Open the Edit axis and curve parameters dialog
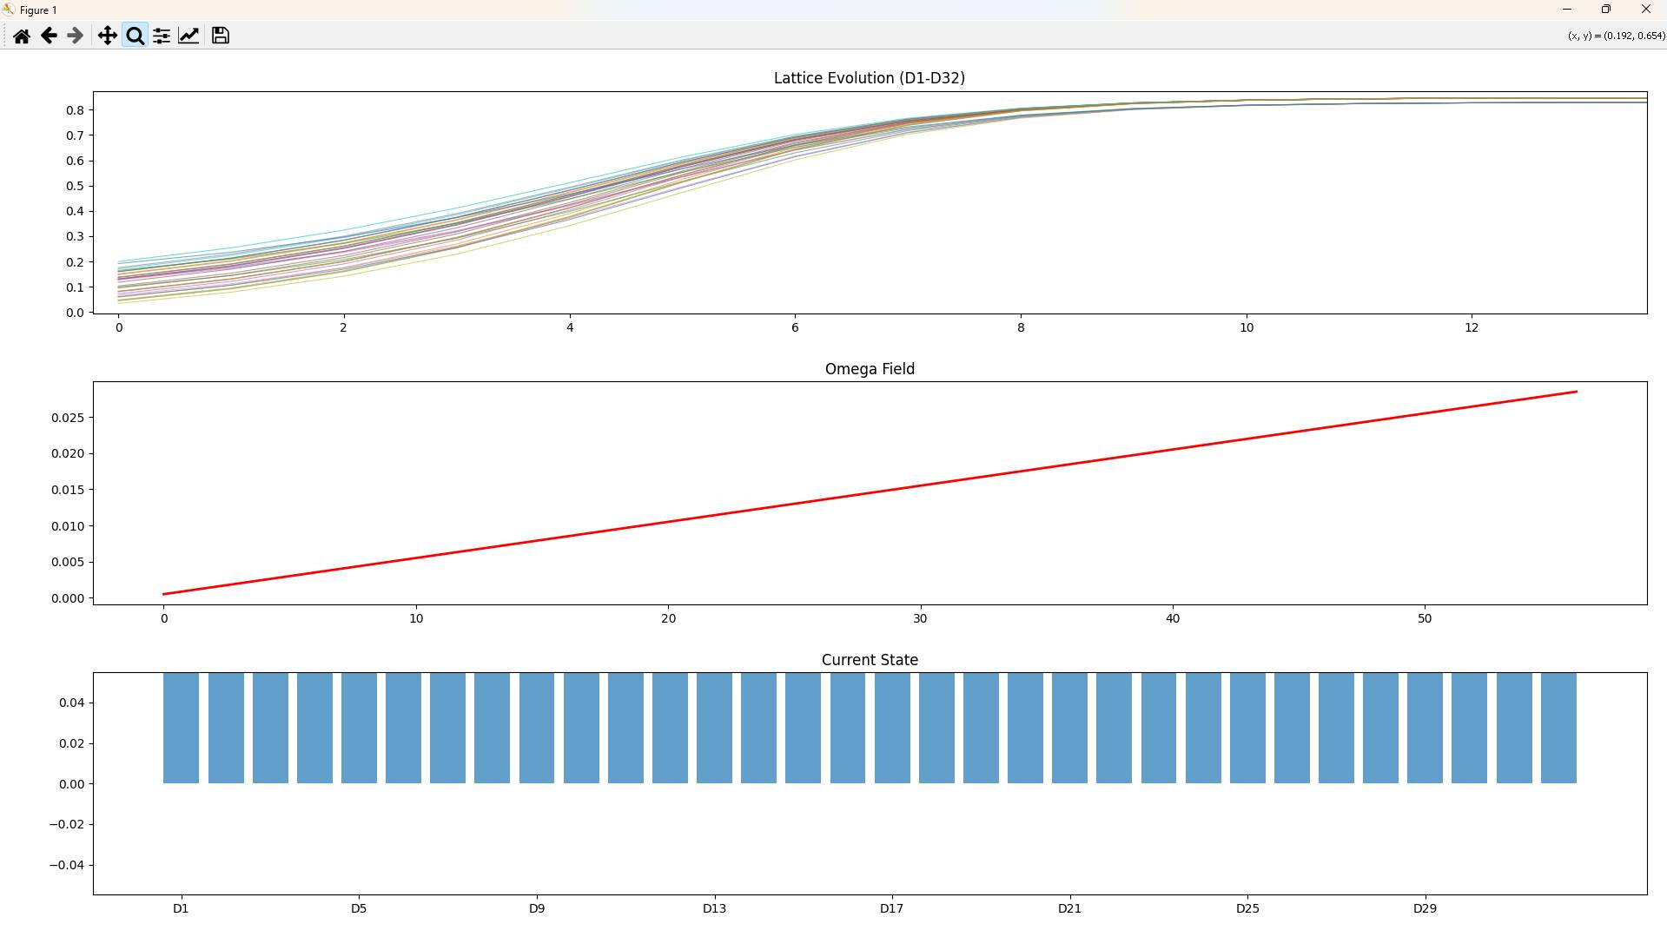 coord(189,36)
